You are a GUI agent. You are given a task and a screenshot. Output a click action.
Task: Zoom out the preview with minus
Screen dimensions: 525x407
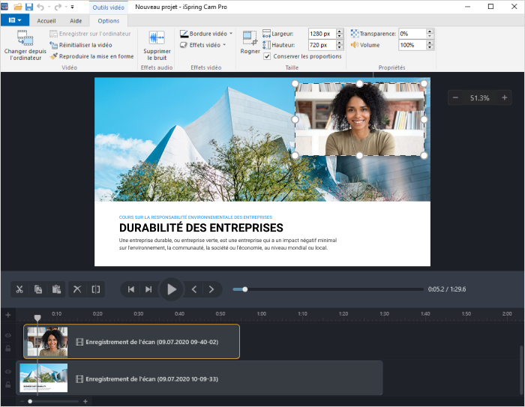click(455, 97)
